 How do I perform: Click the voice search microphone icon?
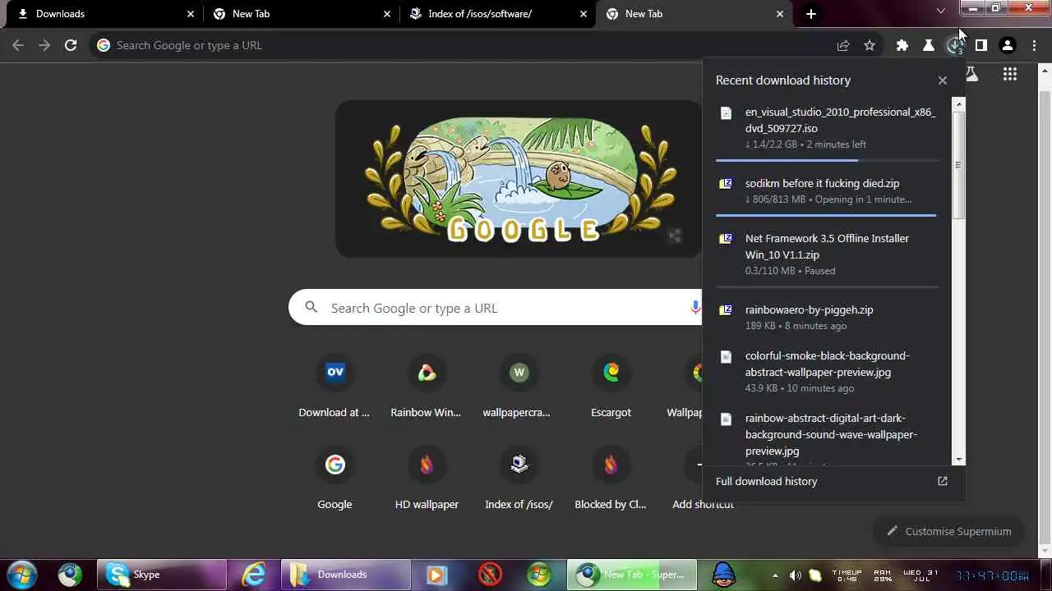point(695,307)
